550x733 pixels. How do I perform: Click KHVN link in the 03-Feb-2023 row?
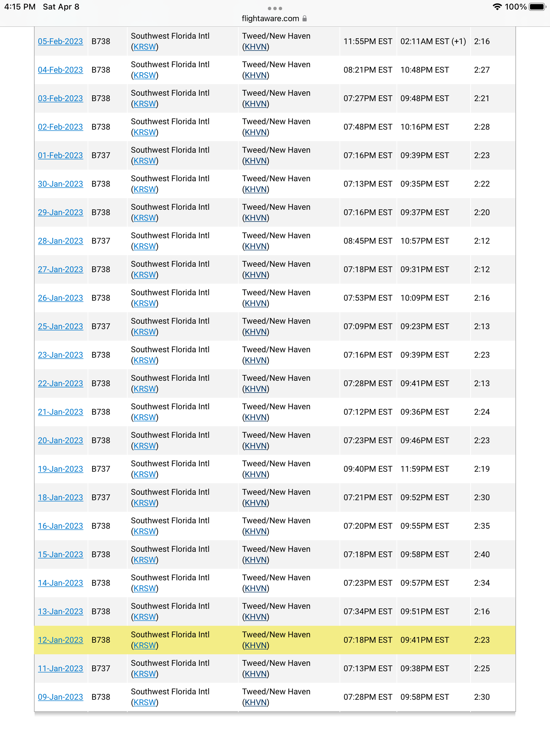tap(256, 104)
